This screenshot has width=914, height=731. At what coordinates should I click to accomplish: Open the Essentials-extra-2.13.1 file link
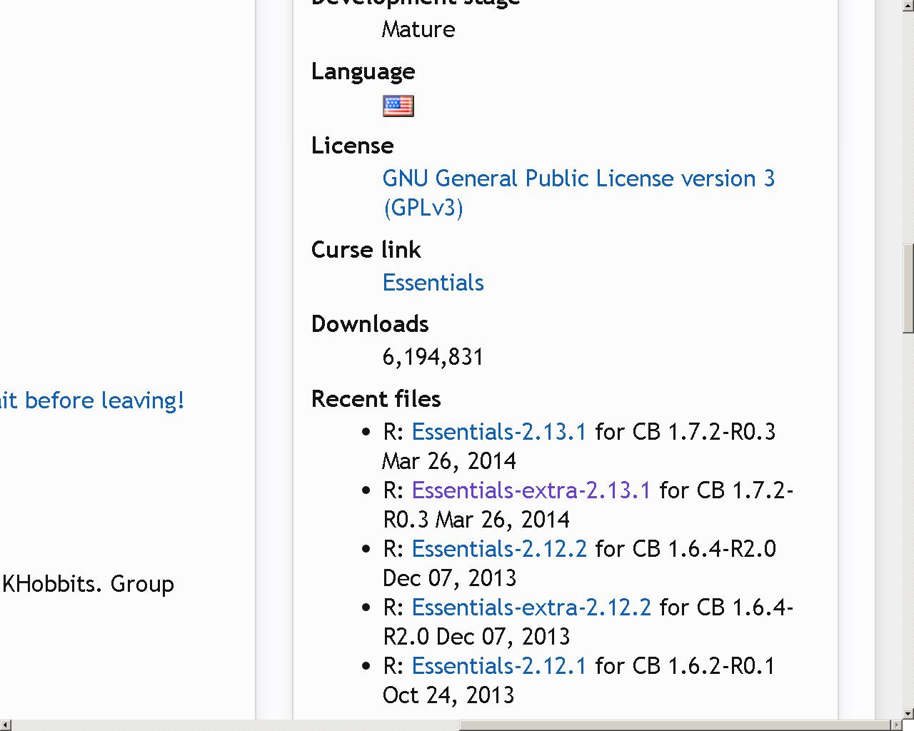click(531, 490)
